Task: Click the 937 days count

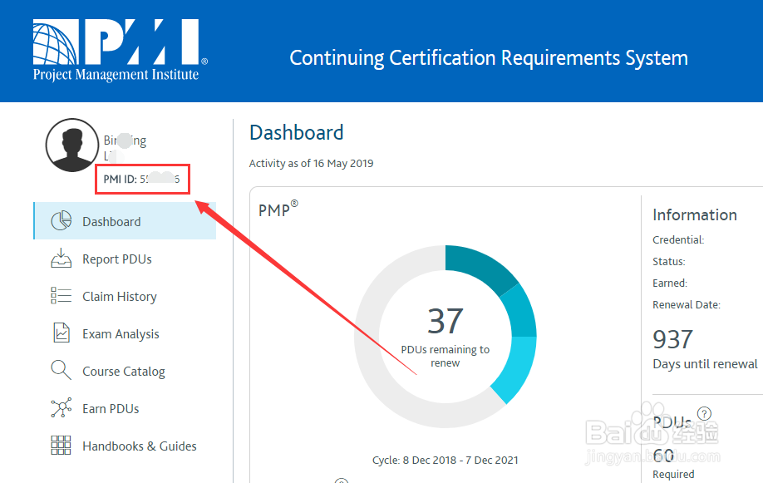Action: tap(672, 339)
